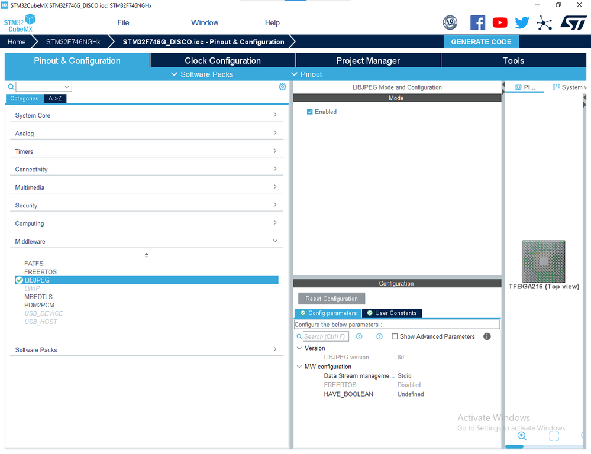Collapse the Version parameter group
This screenshot has height=454, width=591.
pyautogui.click(x=299, y=348)
